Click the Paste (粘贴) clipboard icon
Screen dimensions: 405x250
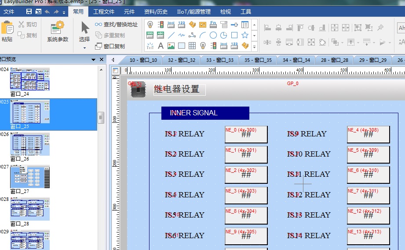(7, 31)
